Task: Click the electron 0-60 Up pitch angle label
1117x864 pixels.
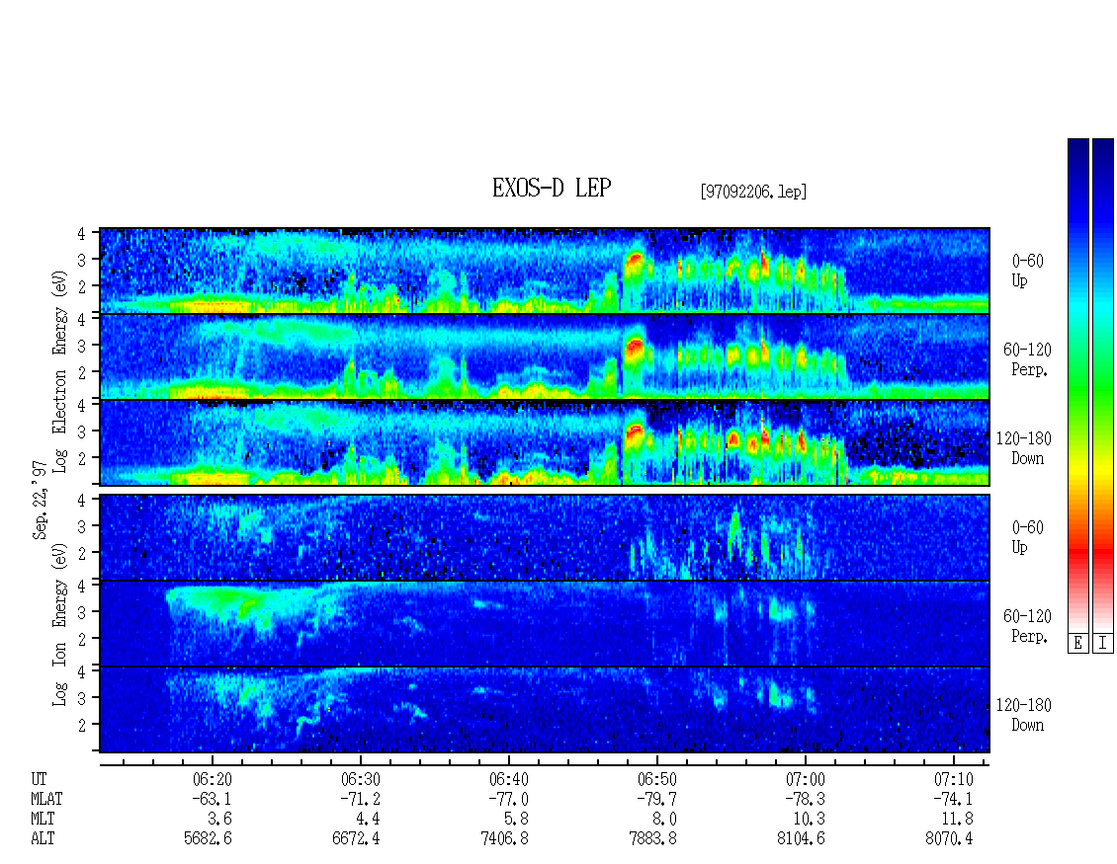Action: pos(1027,271)
